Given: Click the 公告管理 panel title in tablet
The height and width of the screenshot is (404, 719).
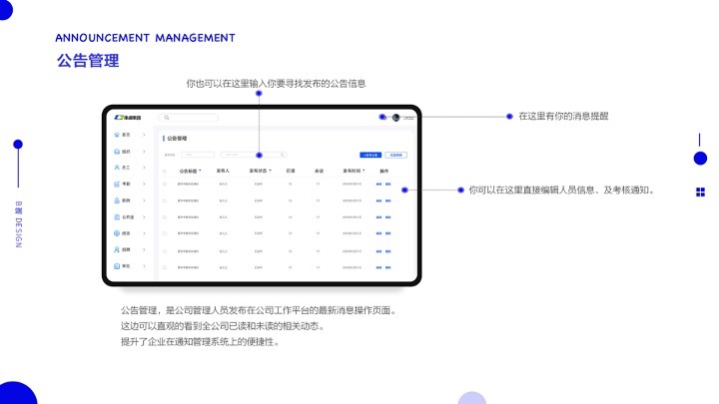Looking at the screenshot, I should click(177, 138).
